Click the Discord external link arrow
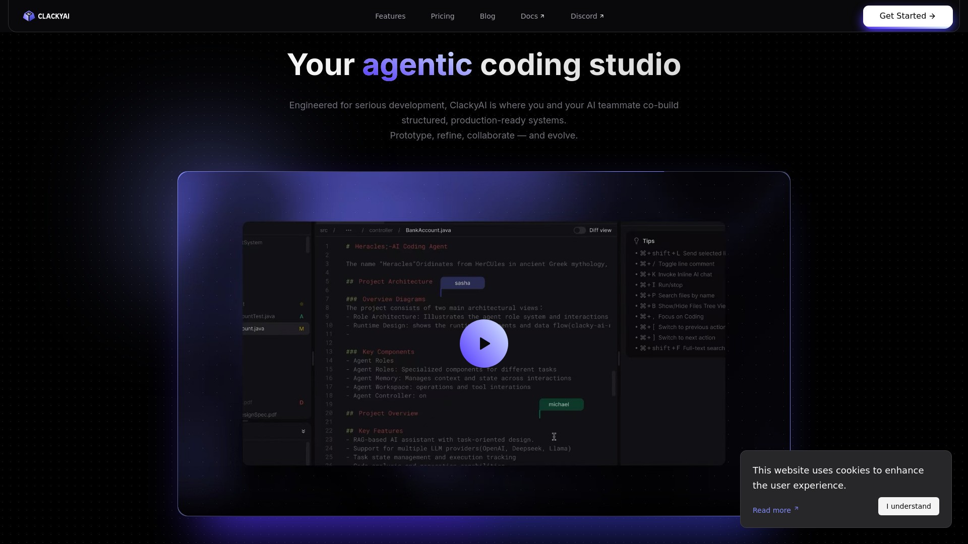 [601, 16]
